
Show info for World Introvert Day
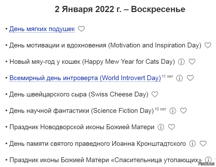[180, 78]
